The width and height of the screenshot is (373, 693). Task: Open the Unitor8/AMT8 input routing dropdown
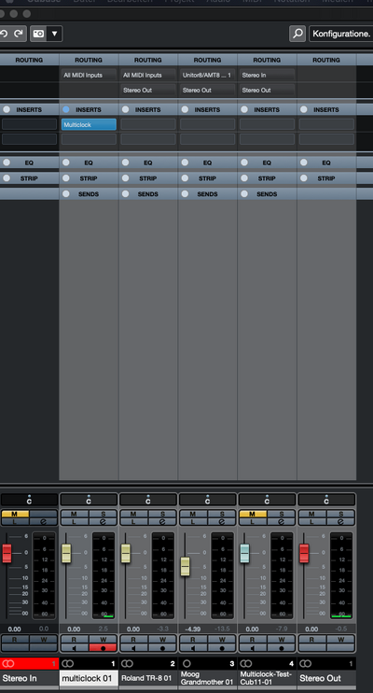[207, 75]
